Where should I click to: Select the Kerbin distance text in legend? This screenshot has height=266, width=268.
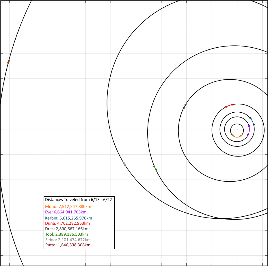point(68,218)
